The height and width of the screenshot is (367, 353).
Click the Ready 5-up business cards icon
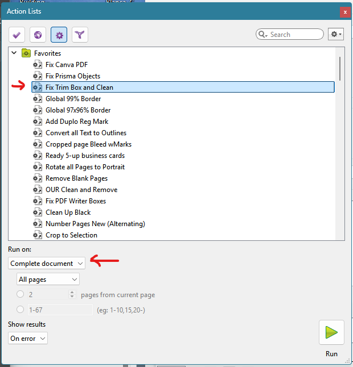(38, 155)
